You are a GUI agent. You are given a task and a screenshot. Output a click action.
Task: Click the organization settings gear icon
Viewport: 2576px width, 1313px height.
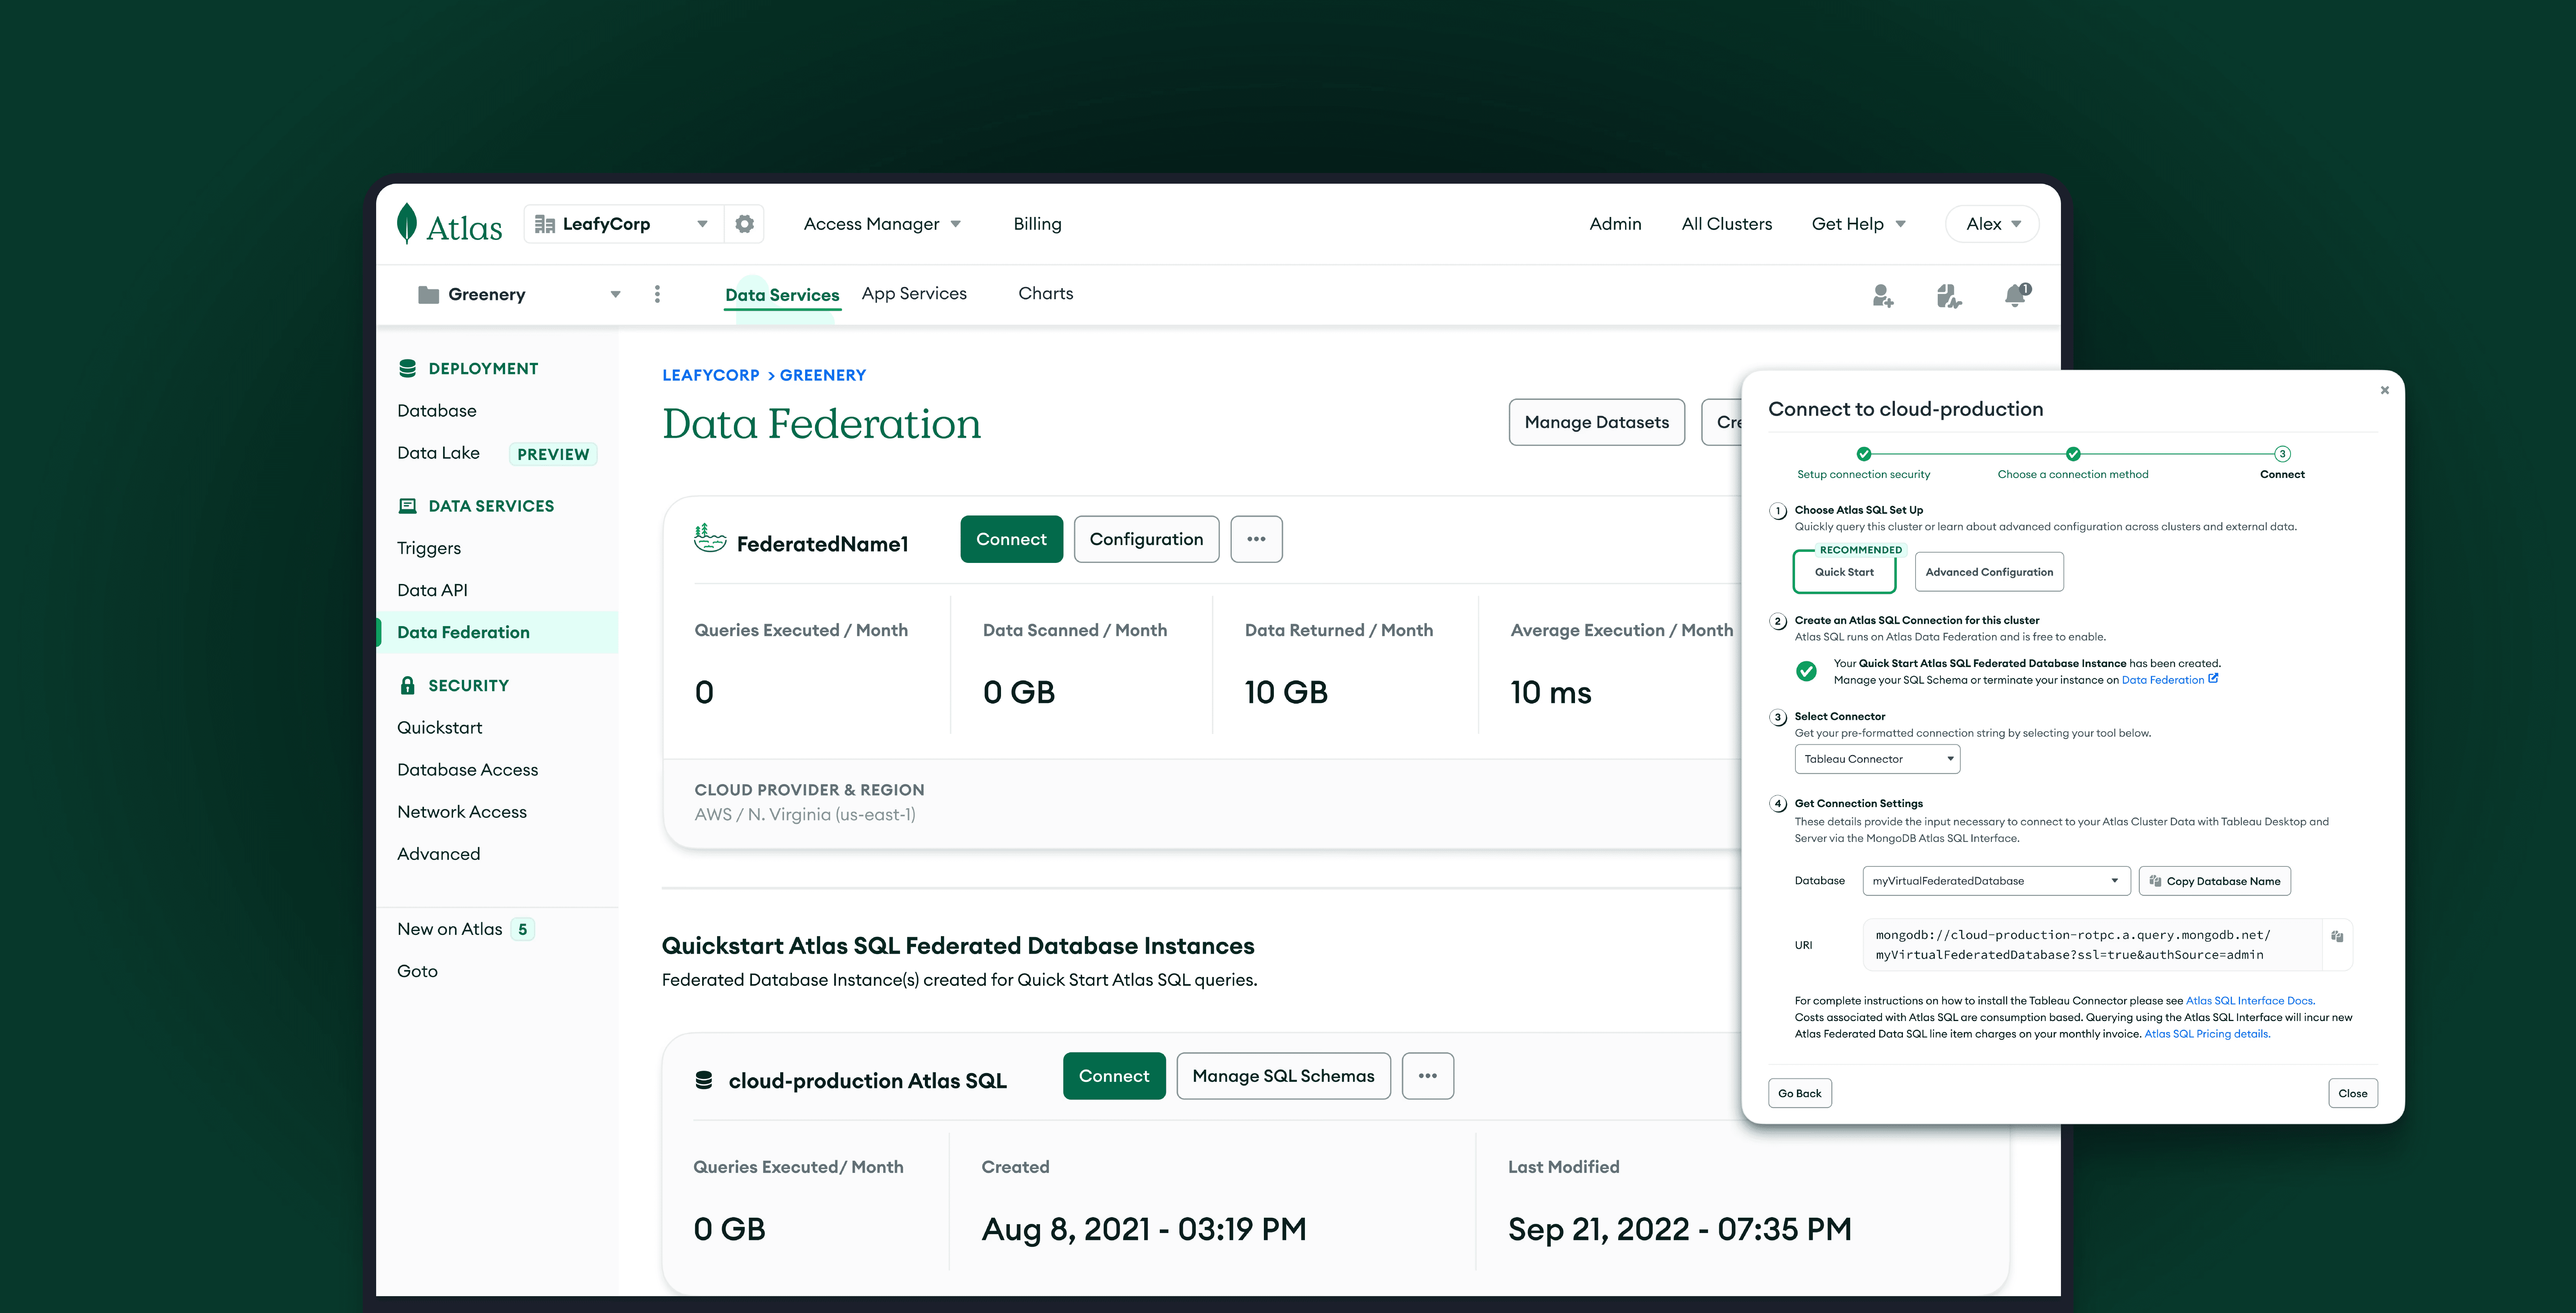(744, 224)
